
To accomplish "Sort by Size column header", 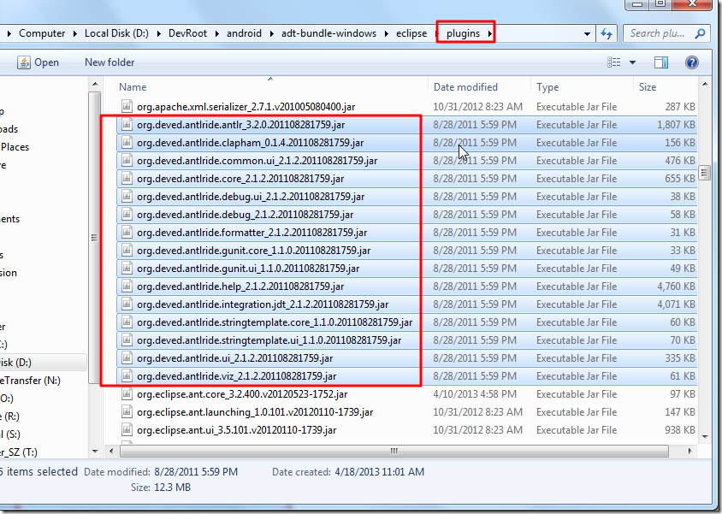I will click(x=648, y=87).
